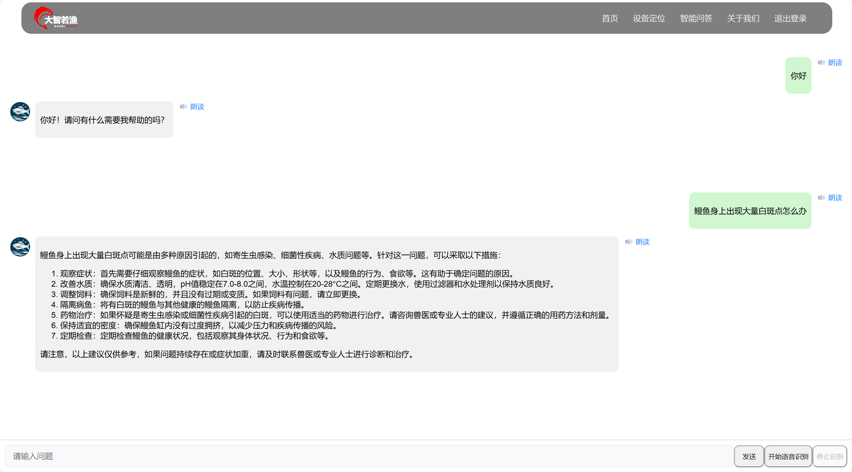Open the 朗读 link for the white-spot question
This screenshot has height=472, width=852.
click(x=835, y=198)
